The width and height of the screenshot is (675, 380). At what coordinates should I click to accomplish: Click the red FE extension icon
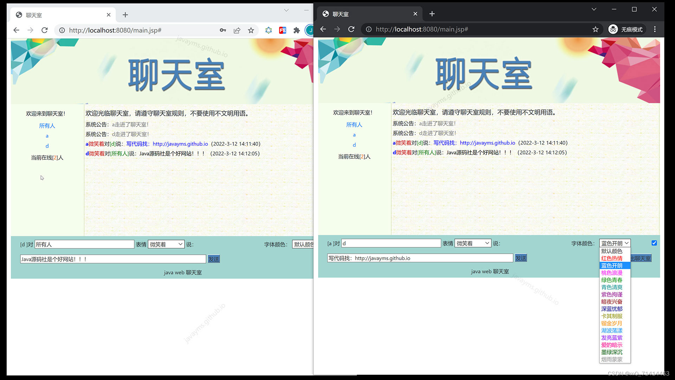pos(282,30)
